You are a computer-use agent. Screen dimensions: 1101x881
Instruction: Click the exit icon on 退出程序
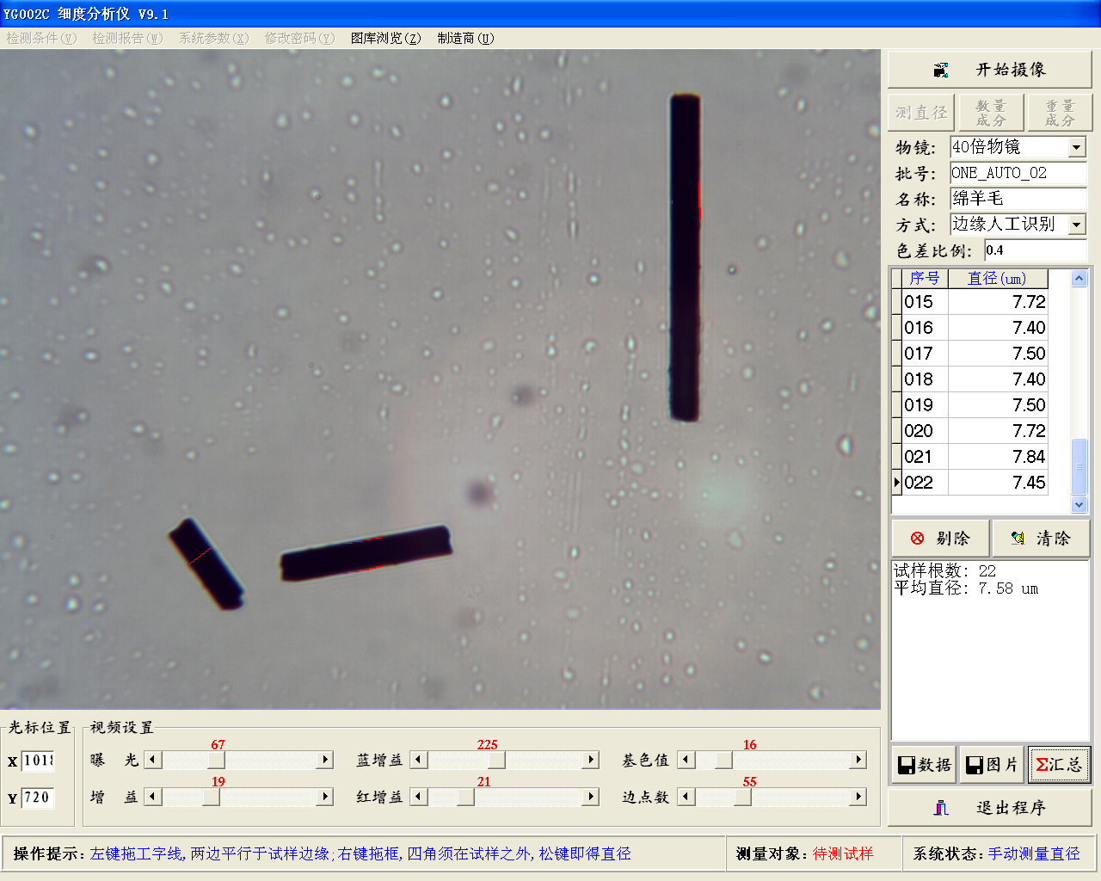pos(941,808)
